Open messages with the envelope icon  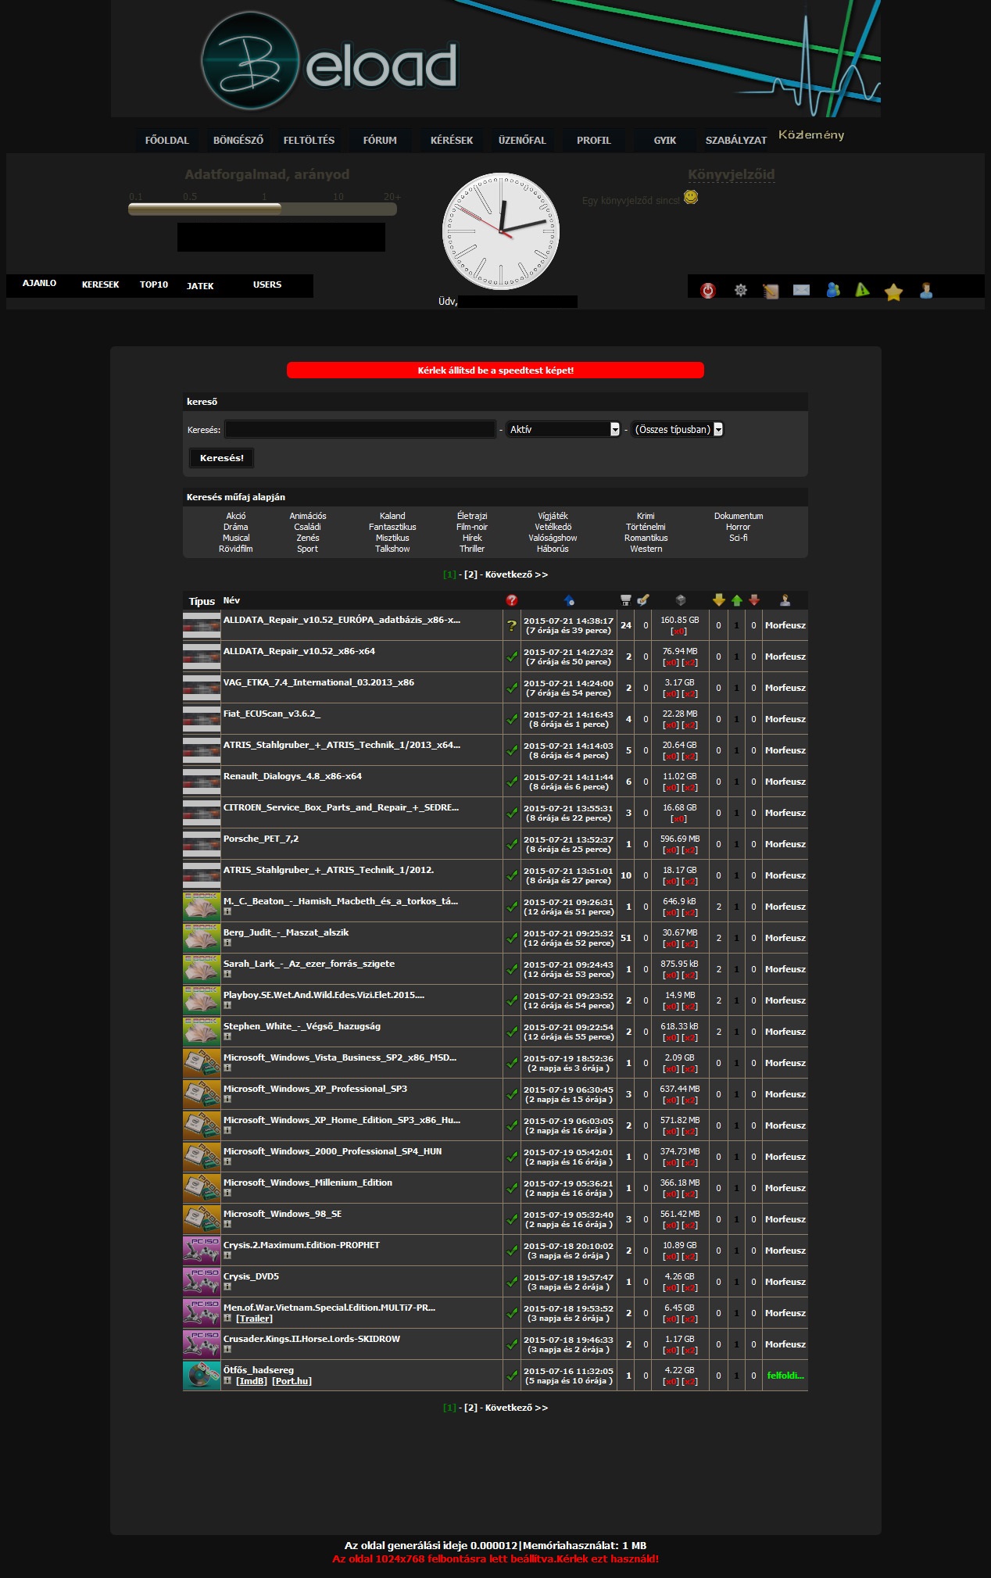click(801, 291)
